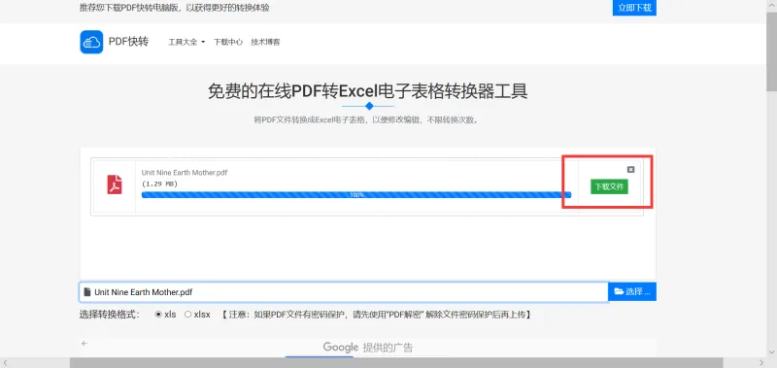Screen dimensions: 777x368
Task: Click the PDF快转 brand name text
Action: point(128,42)
